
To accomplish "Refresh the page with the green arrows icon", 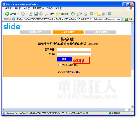I will click(x=36, y=14).
